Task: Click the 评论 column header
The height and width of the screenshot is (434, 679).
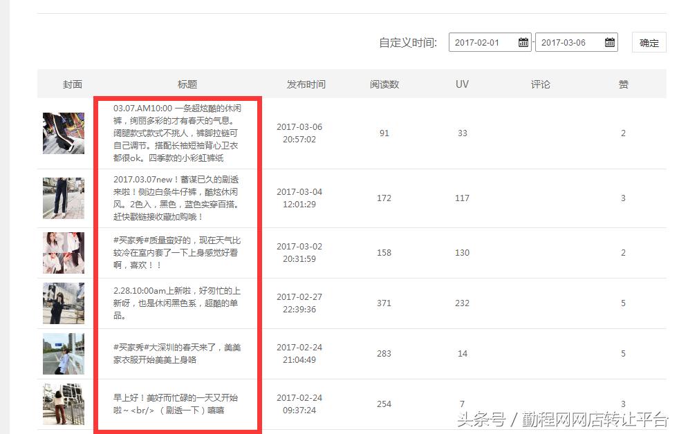Action: (539, 84)
